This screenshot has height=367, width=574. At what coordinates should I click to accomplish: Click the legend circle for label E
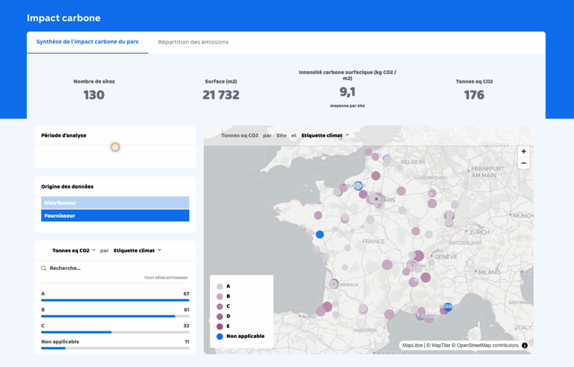(220, 326)
